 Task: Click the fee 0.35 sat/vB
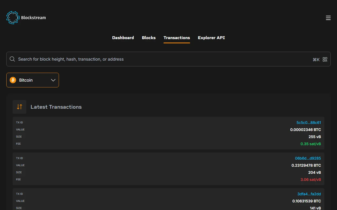[311, 144]
